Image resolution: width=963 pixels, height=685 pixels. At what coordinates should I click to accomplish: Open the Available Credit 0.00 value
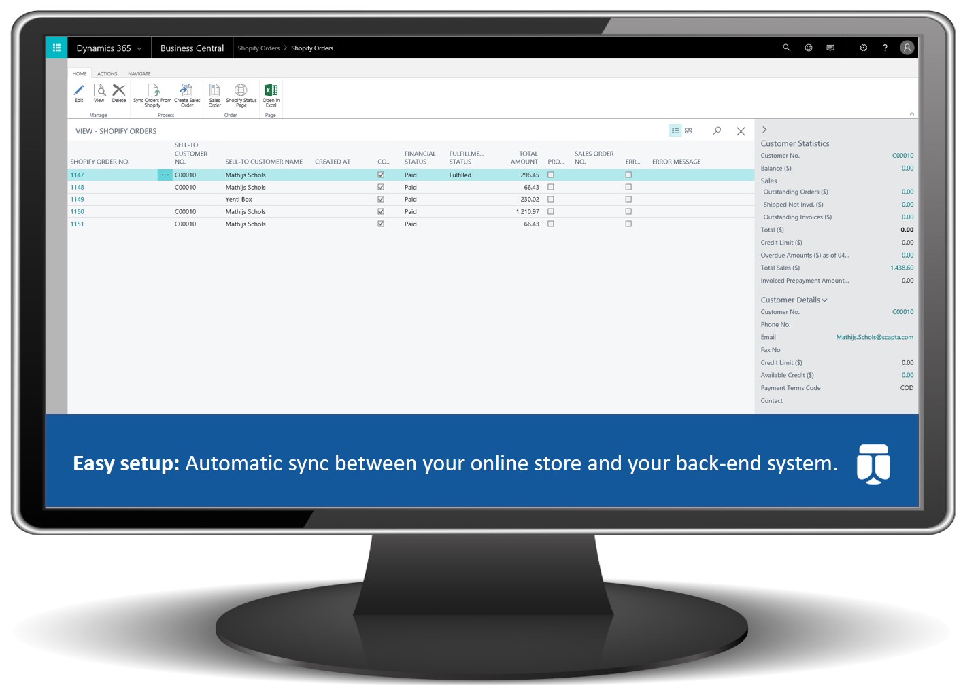907,375
